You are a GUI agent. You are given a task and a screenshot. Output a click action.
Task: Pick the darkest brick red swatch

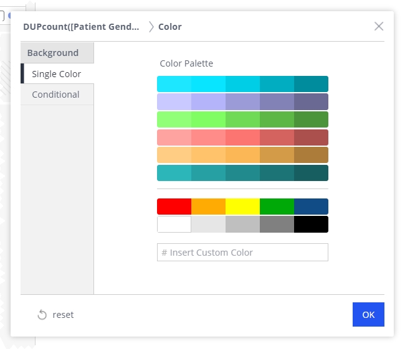click(x=311, y=137)
